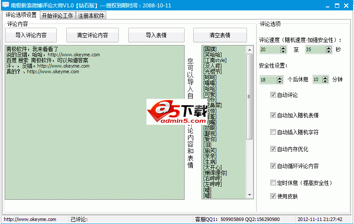Select the [太开心] emoticon entry
This screenshot has width=354, height=224.
[212, 168]
